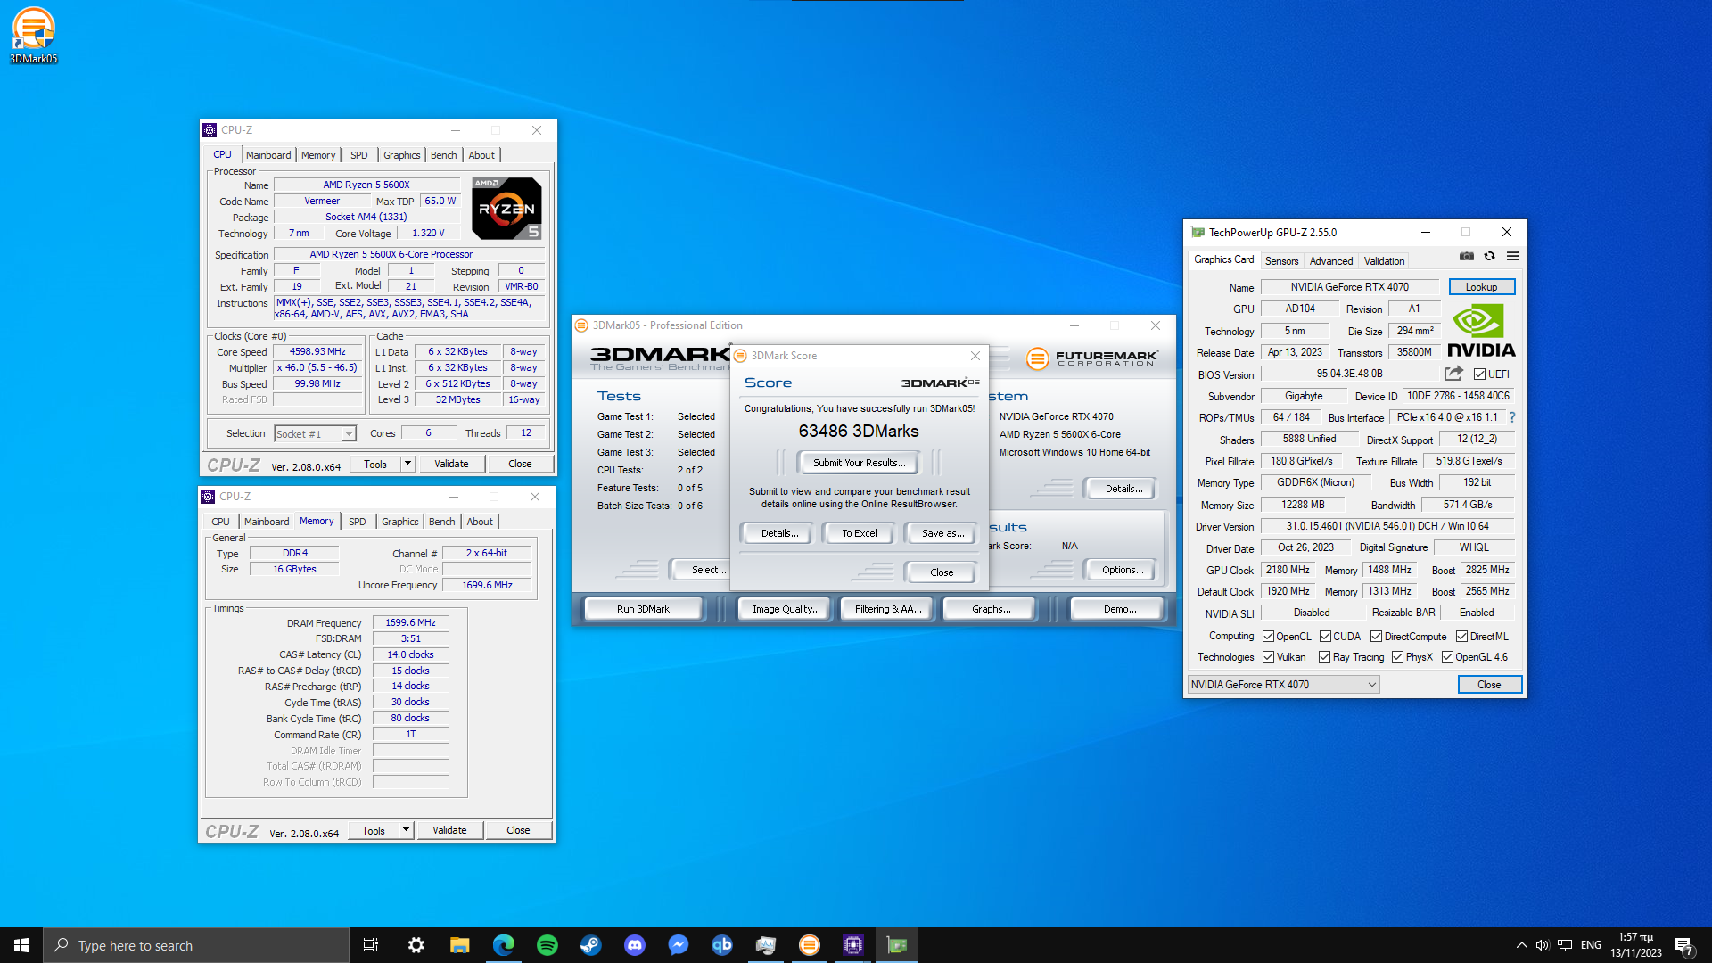Toggle the PhysX checkbox
The image size is (1712, 963).
click(x=1397, y=657)
